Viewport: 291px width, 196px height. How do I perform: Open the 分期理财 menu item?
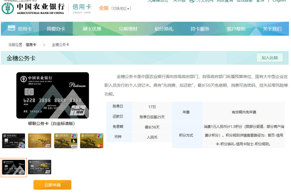(128, 29)
